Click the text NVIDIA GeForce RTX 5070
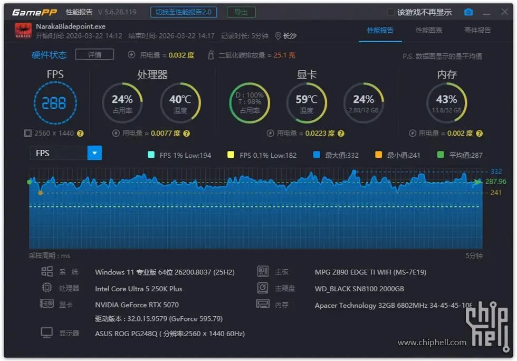Viewport: 517px width, 361px height. point(137,305)
